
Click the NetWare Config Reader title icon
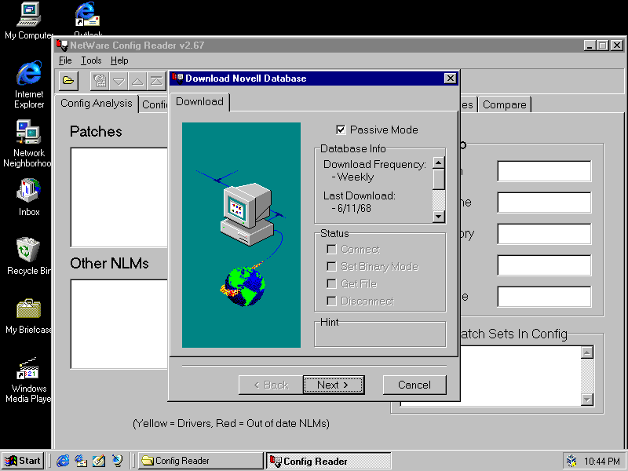coord(62,46)
